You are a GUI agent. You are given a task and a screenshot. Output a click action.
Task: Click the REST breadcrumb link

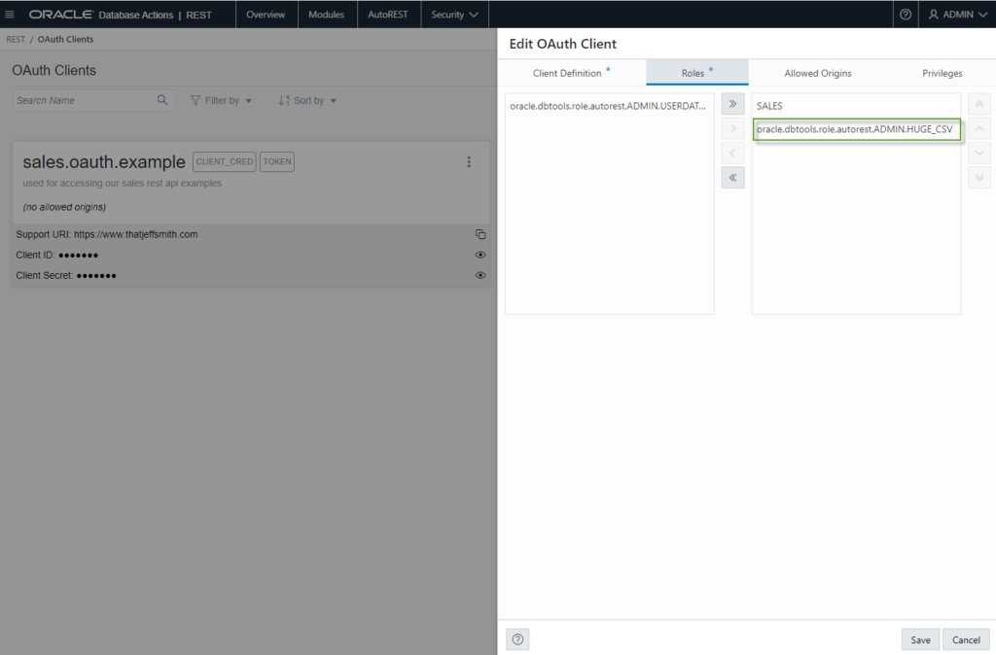[16, 39]
